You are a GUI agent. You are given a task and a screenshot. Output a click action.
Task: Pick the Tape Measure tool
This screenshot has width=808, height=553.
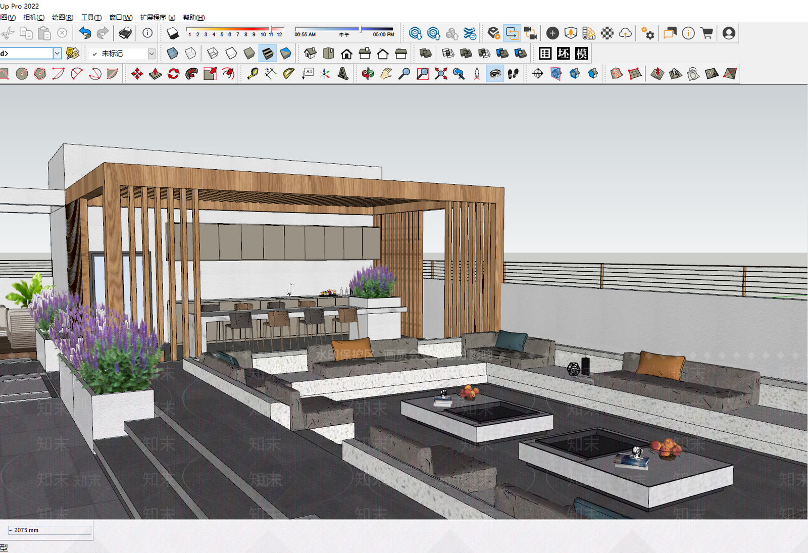tap(252, 74)
